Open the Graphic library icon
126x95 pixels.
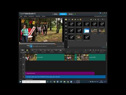click(x=66, y=33)
